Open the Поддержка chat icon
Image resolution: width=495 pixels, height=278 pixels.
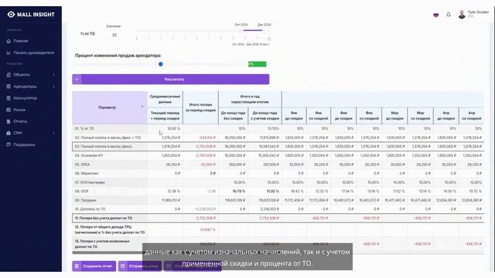[x=9, y=144]
